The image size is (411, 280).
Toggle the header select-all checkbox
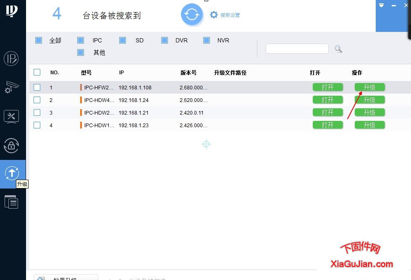click(37, 72)
